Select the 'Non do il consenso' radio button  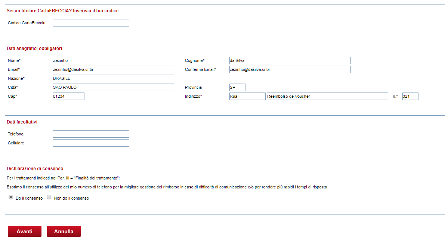(x=49, y=197)
